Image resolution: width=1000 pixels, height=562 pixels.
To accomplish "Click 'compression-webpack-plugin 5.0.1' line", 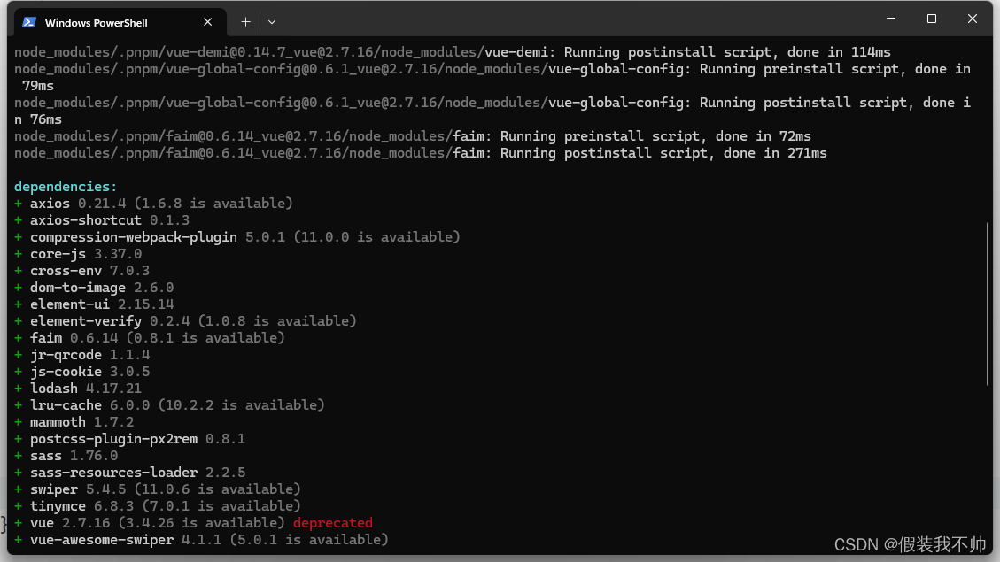I will 237,237.
